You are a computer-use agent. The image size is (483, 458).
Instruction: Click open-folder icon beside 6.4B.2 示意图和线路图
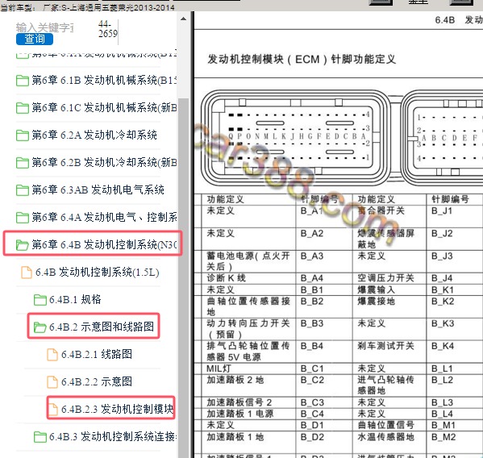pos(40,327)
